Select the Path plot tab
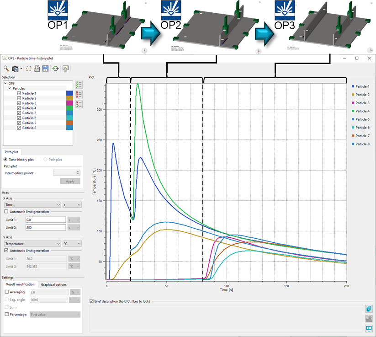This screenshot has width=376, height=337. click(11, 152)
